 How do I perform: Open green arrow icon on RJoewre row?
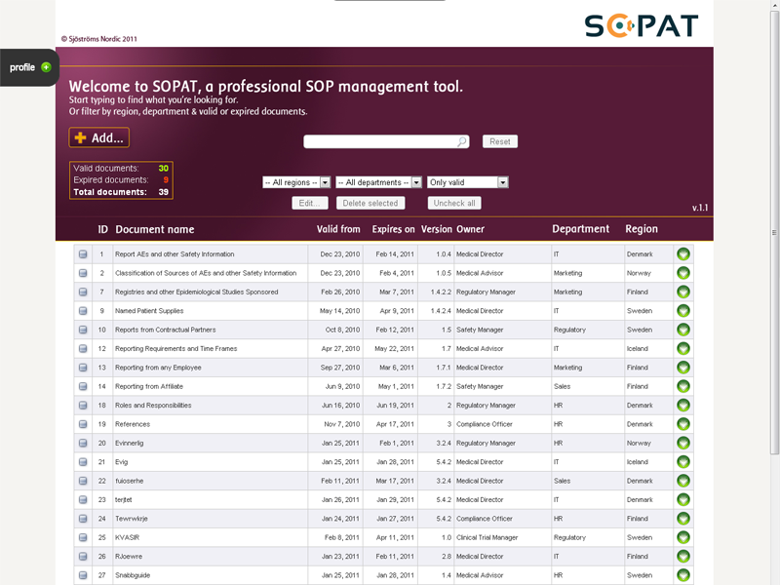(683, 557)
